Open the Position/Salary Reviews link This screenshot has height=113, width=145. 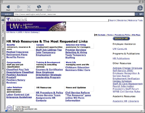pos(16,81)
